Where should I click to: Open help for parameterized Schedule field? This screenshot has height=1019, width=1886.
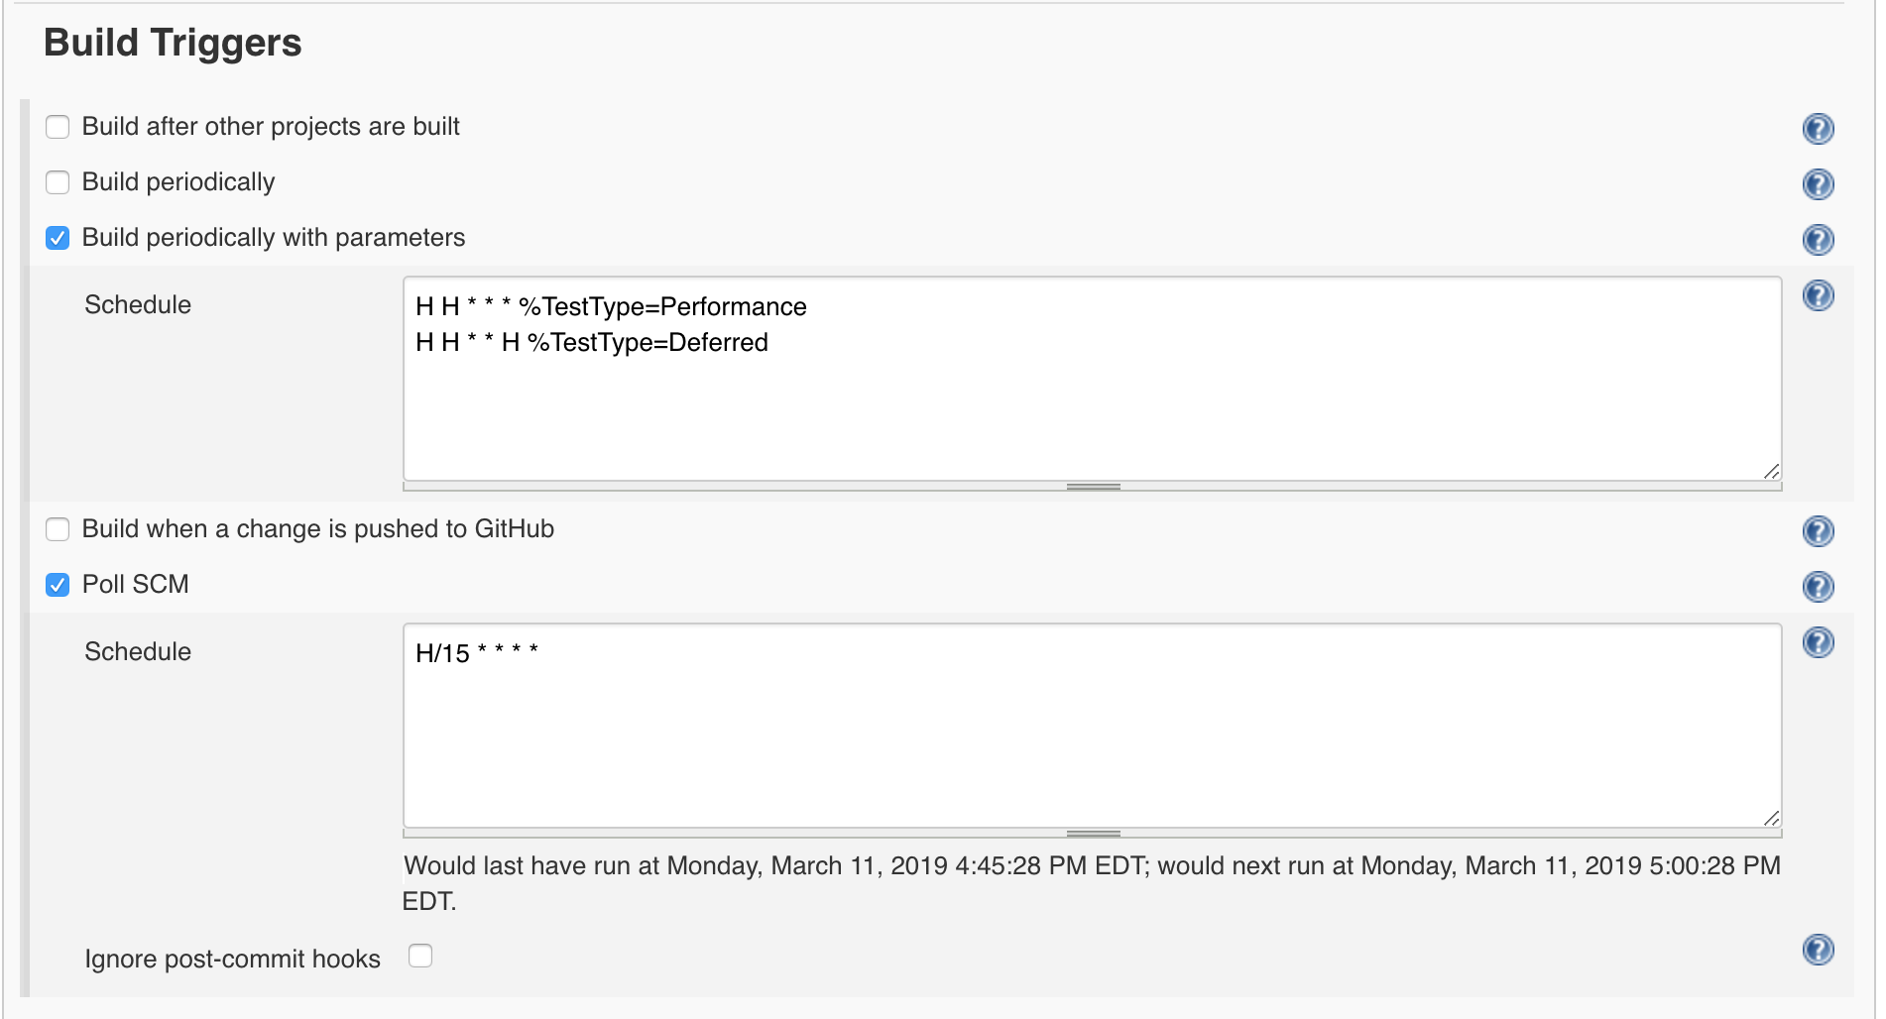1818,295
